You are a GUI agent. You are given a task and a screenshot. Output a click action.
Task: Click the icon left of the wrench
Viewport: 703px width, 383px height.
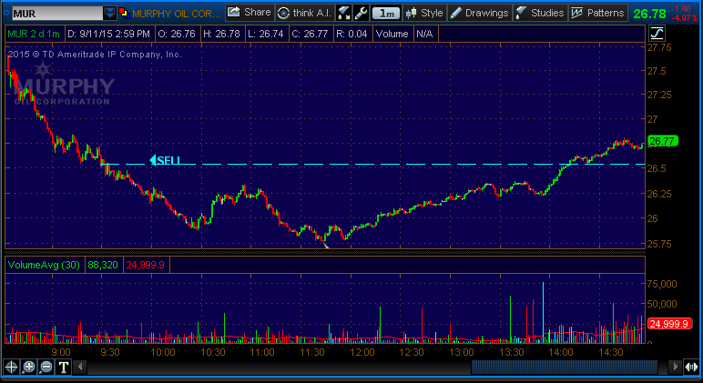tap(343, 13)
